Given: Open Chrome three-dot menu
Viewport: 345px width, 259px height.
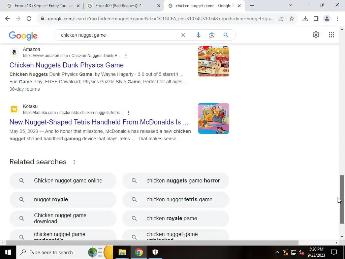Looking at the screenshot, I should click(338, 19).
